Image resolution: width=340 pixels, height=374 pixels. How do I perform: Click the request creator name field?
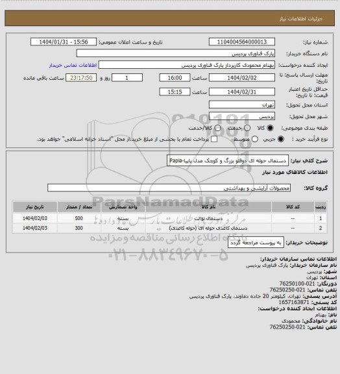[187, 65]
